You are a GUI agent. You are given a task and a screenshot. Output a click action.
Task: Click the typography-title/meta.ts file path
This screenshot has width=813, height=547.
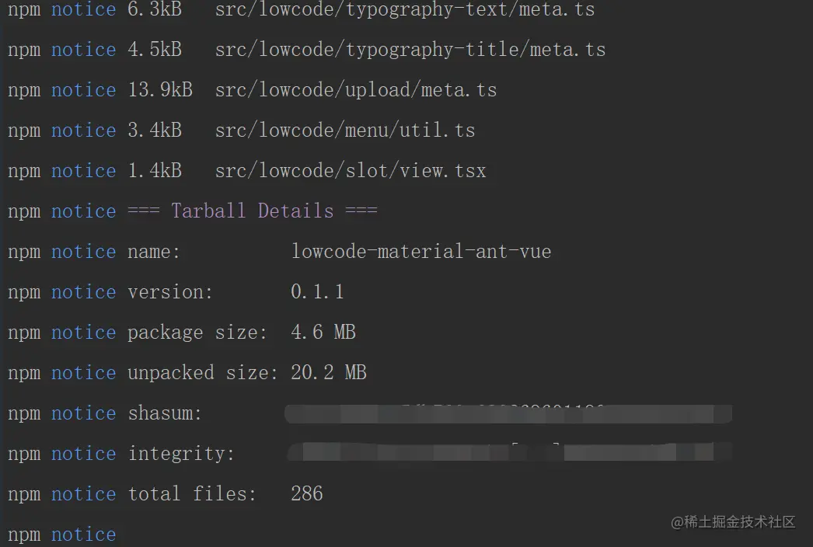pos(410,50)
